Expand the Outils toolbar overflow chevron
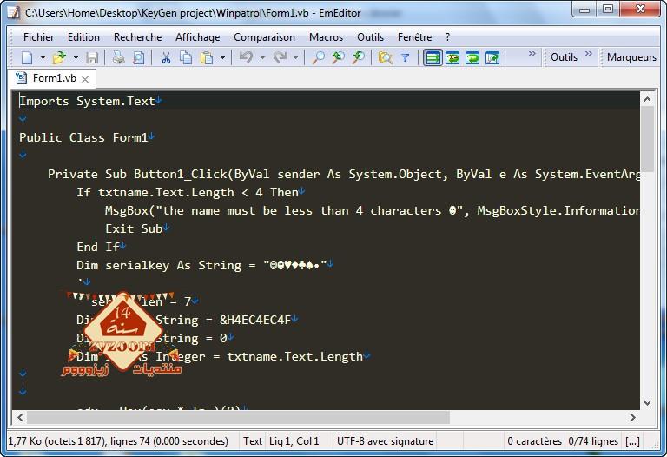 coord(588,54)
